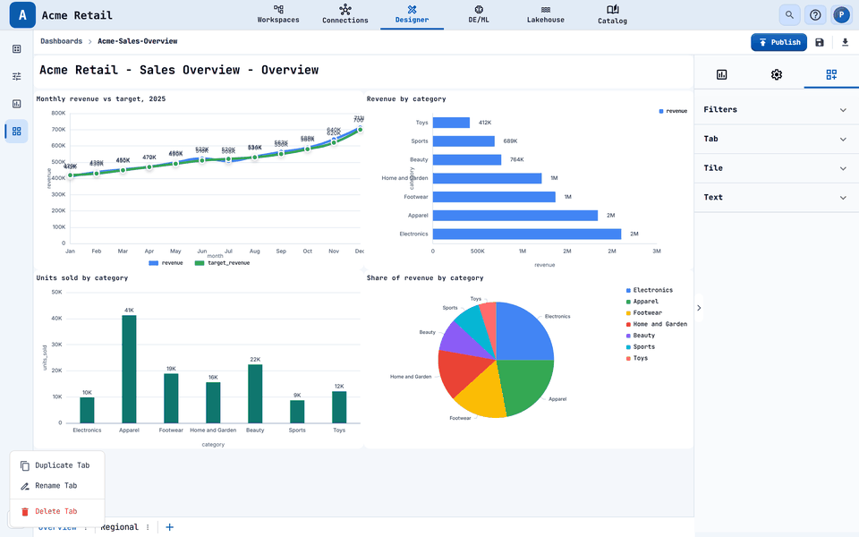The width and height of the screenshot is (859, 537).
Task: Open the Connections navigation item
Action: [x=345, y=15]
